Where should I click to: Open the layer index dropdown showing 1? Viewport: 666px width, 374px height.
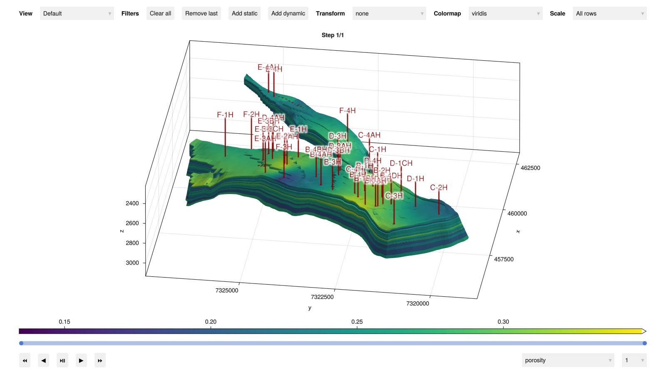pos(634,360)
